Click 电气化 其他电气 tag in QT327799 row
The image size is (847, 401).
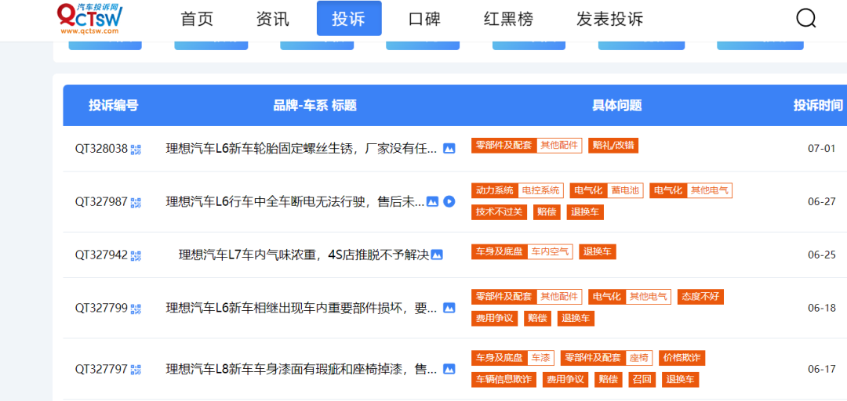coord(630,297)
